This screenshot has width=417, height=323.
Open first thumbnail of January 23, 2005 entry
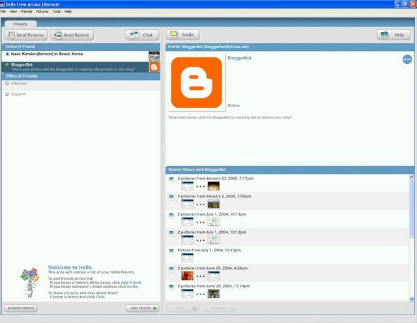187,186
